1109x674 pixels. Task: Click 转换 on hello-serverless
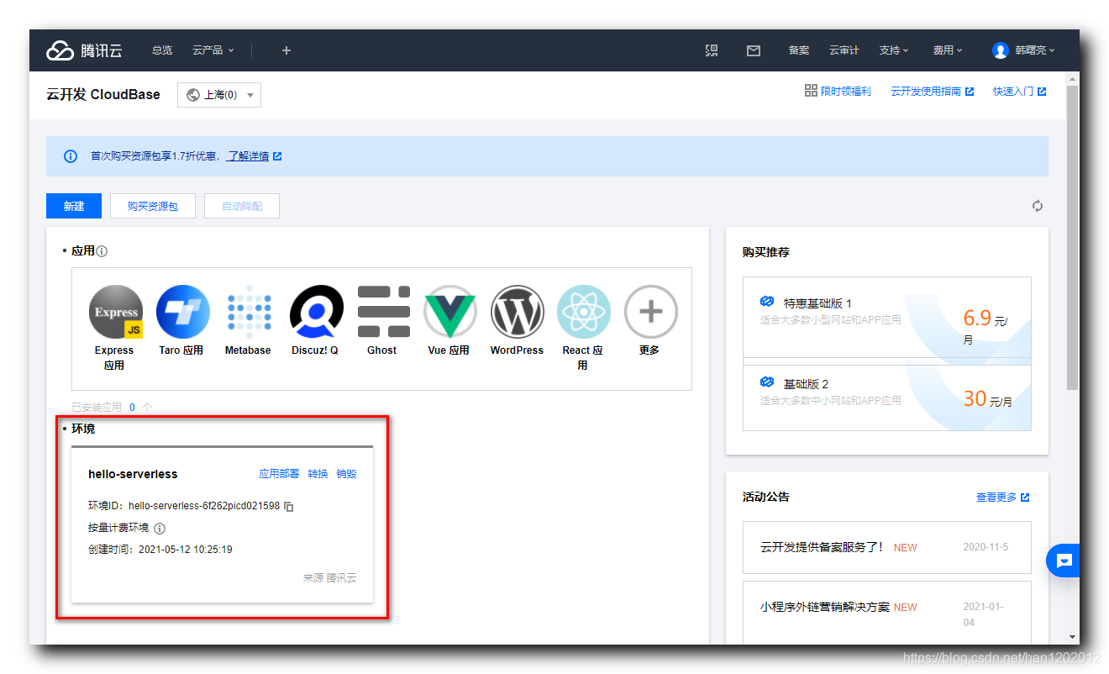point(318,474)
